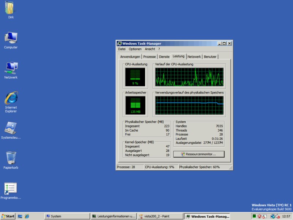The image size is (293, 220).
Task: Click the Programmko... desktop shortcut
Action: 11,190
